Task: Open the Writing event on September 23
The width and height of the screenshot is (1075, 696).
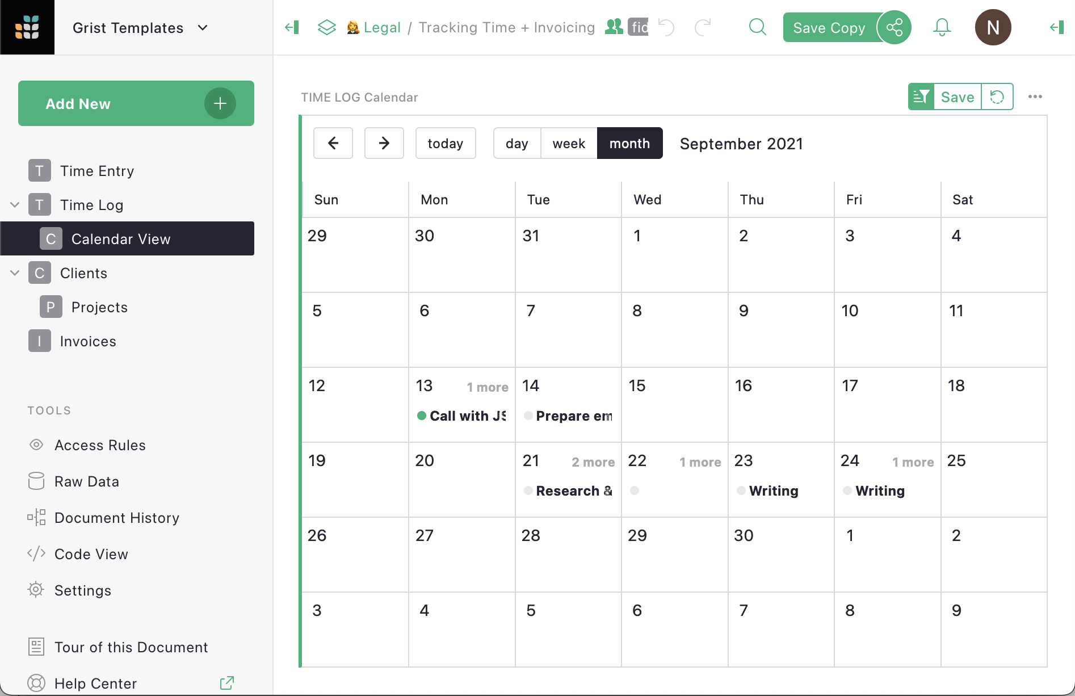Action: pyautogui.click(x=773, y=490)
